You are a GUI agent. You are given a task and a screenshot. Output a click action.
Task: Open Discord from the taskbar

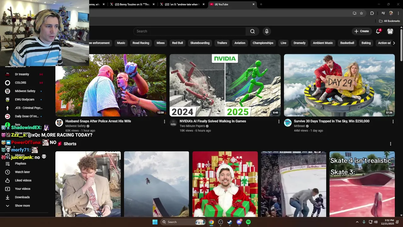(x=239, y=222)
